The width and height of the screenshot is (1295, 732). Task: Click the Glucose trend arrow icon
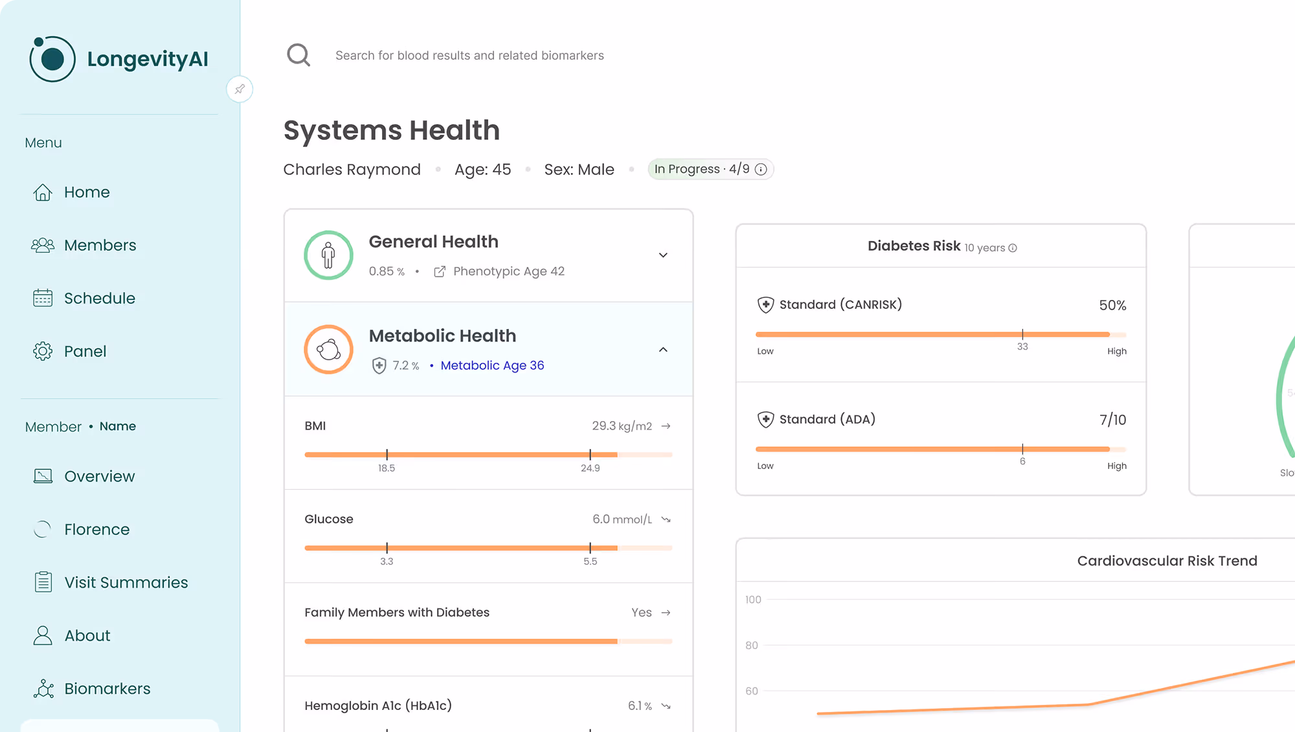click(x=666, y=520)
